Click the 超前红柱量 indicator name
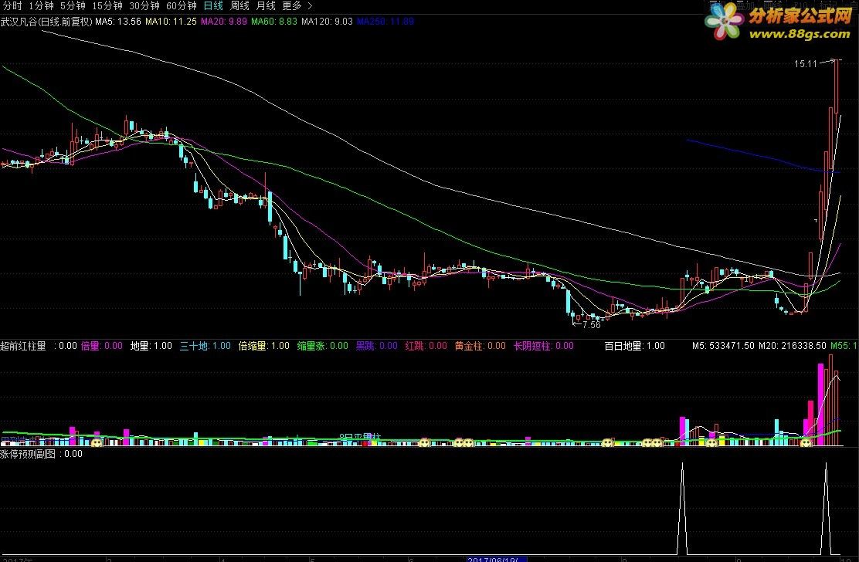This screenshot has height=562, width=859. click(23, 346)
